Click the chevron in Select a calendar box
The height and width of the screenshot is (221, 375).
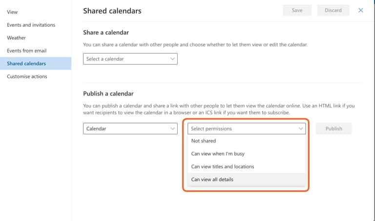point(172,59)
